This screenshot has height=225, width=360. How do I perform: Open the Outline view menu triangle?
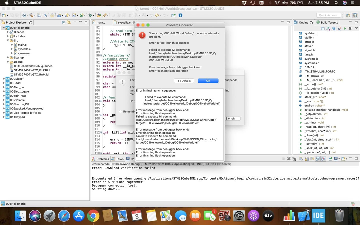[356, 28]
